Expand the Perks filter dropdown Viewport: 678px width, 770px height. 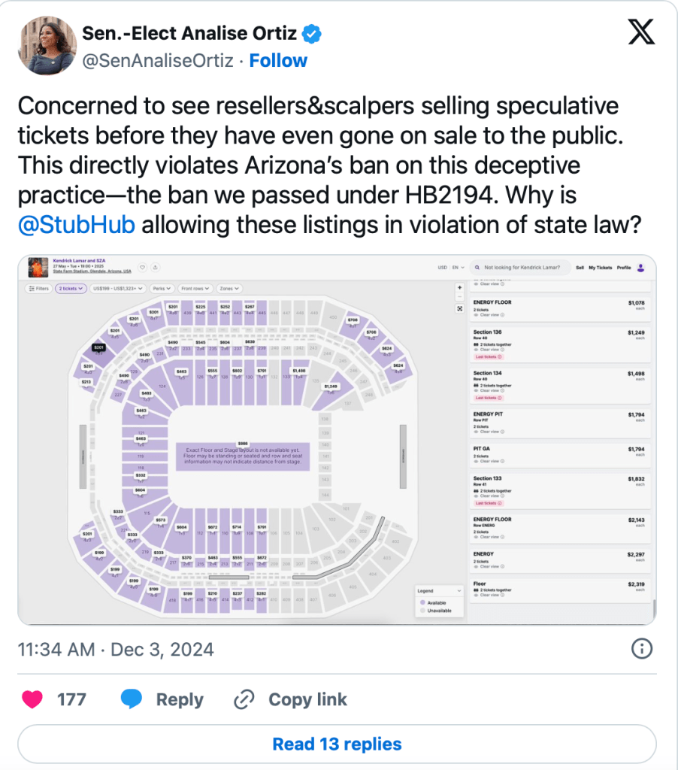[x=161, y=288]
